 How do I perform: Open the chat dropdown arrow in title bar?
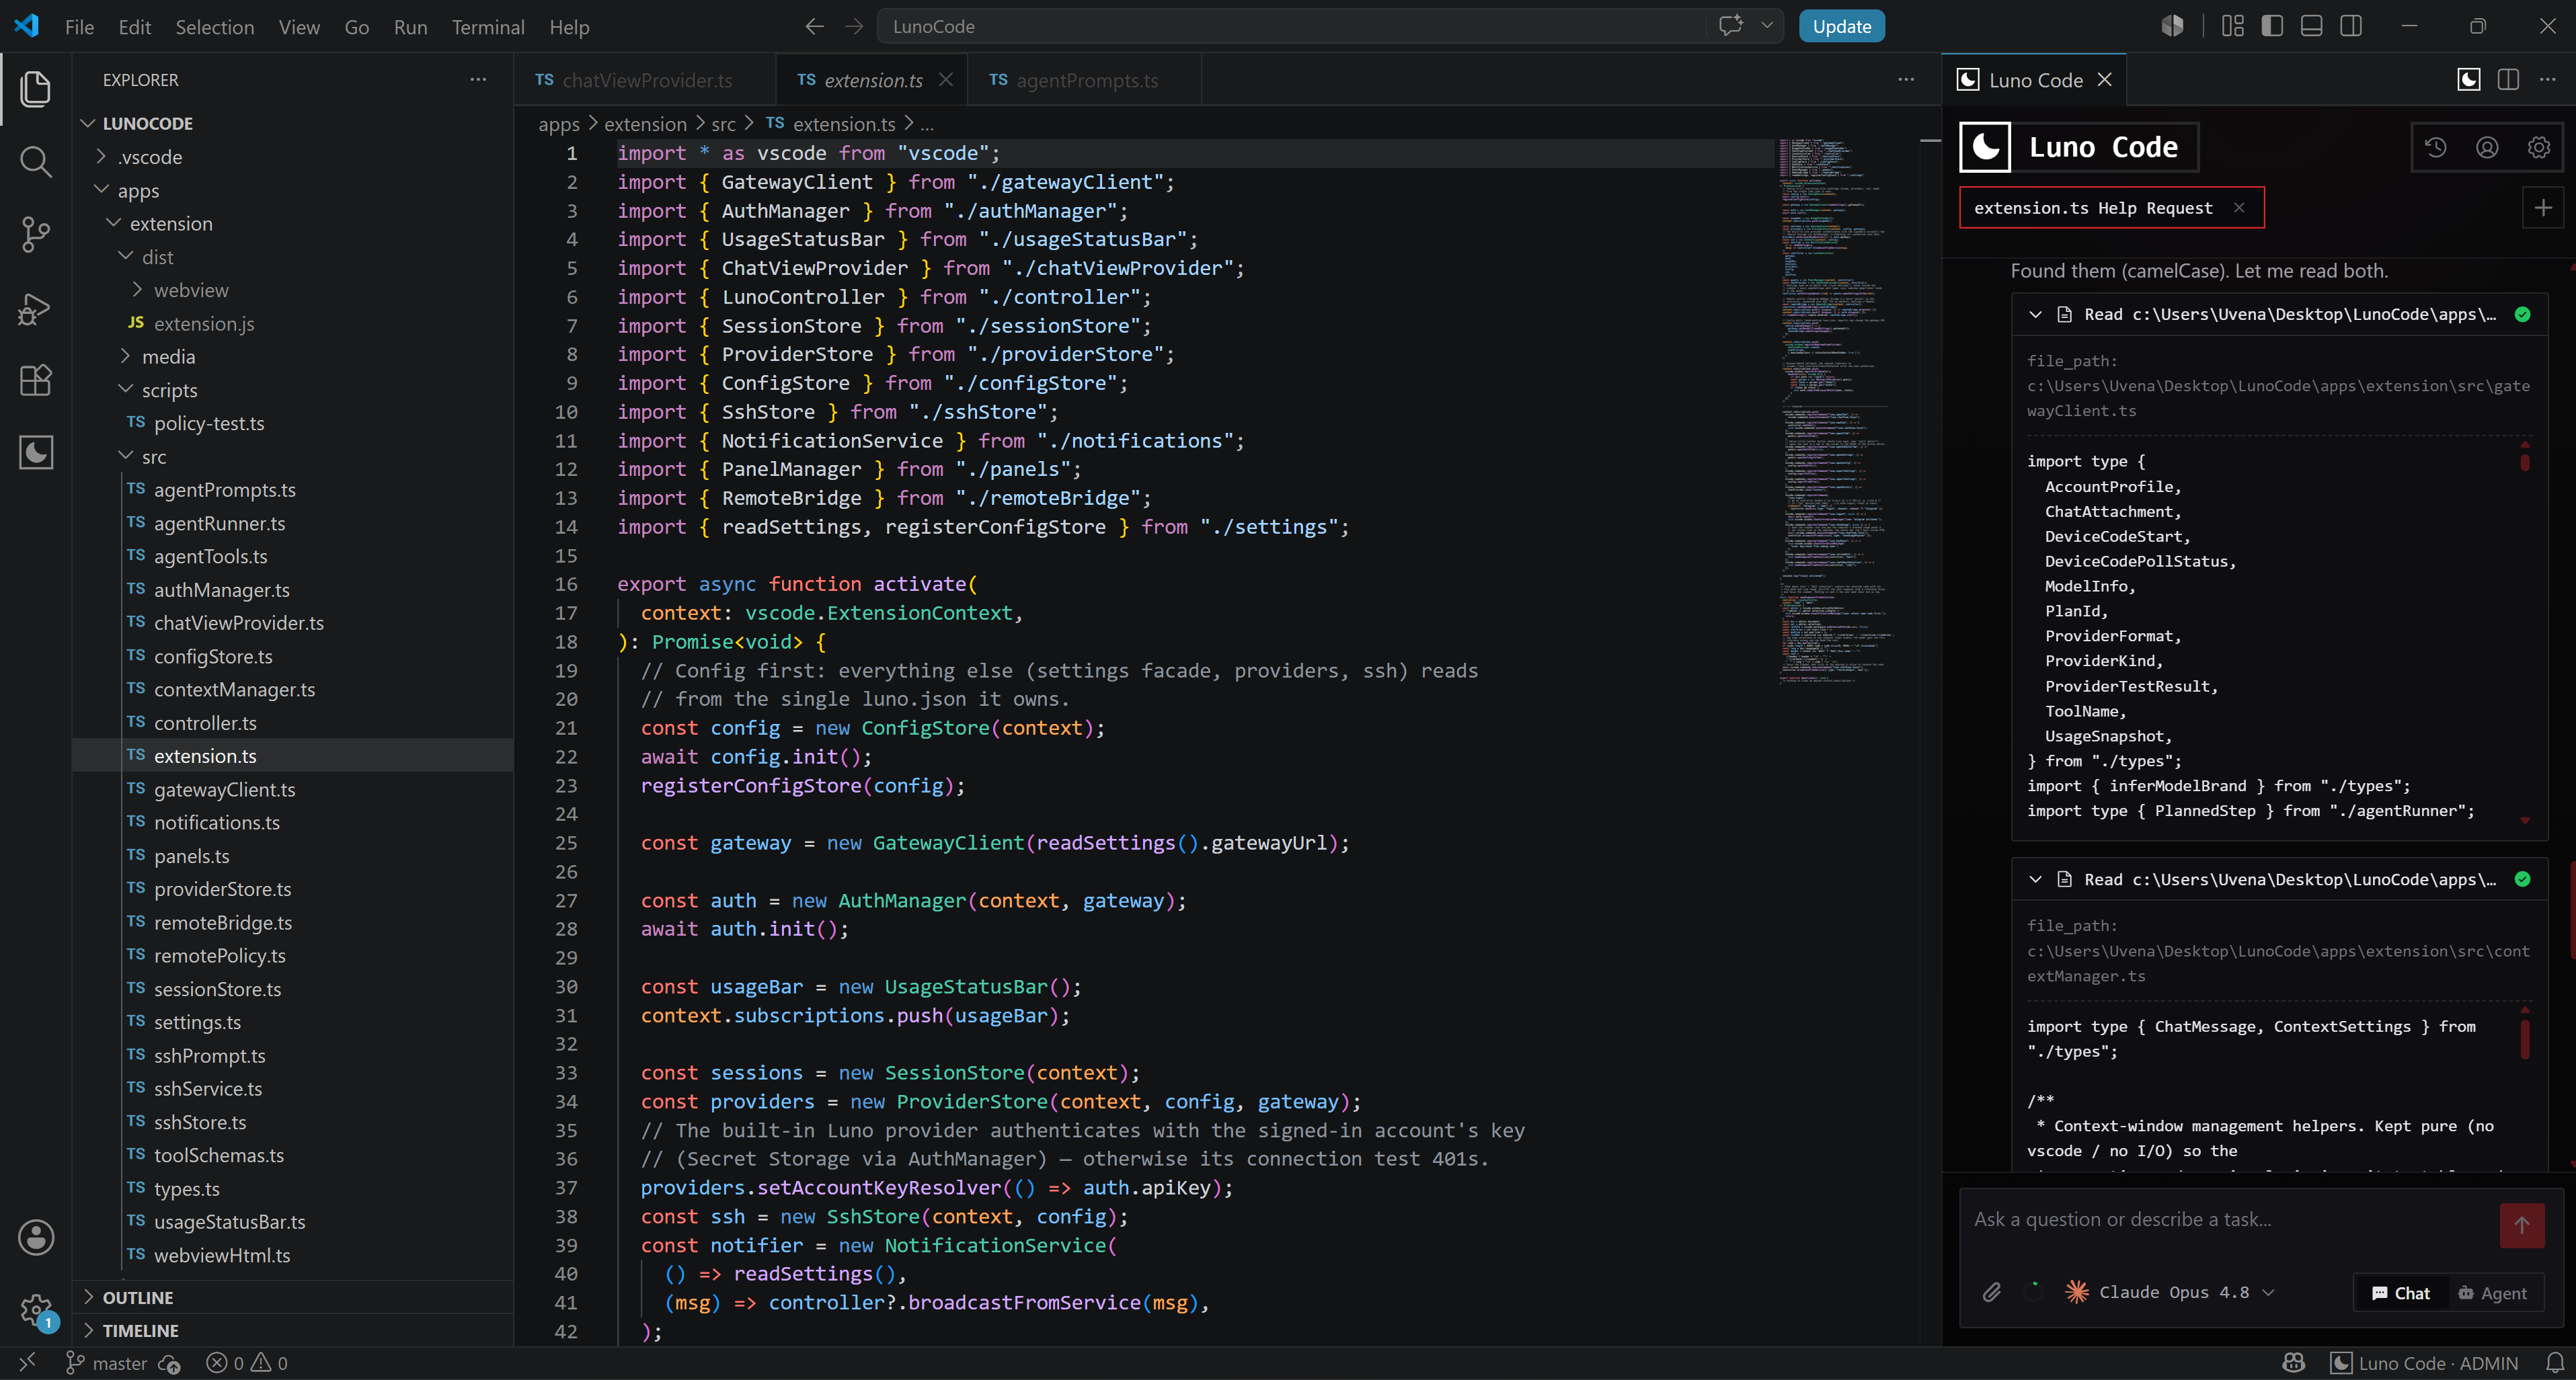[1768, 26]
